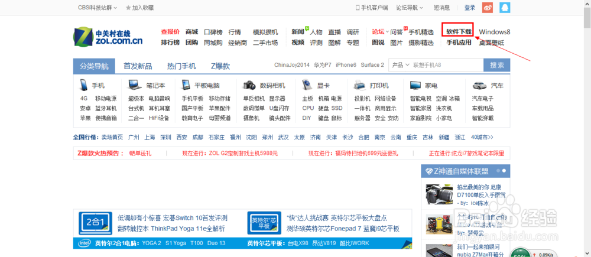
Task: Open the 投影机 subcategory link
Action: 362,99
